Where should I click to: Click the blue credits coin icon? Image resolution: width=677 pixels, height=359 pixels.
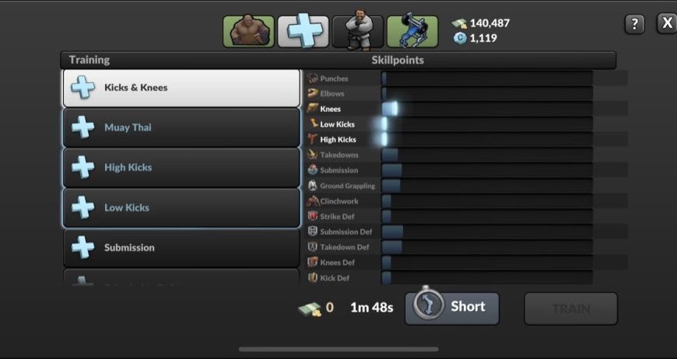(x=460, y=38)
